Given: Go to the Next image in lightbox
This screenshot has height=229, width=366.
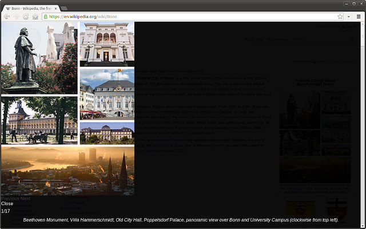Looking at the screenshot, I should coord(26,199).
